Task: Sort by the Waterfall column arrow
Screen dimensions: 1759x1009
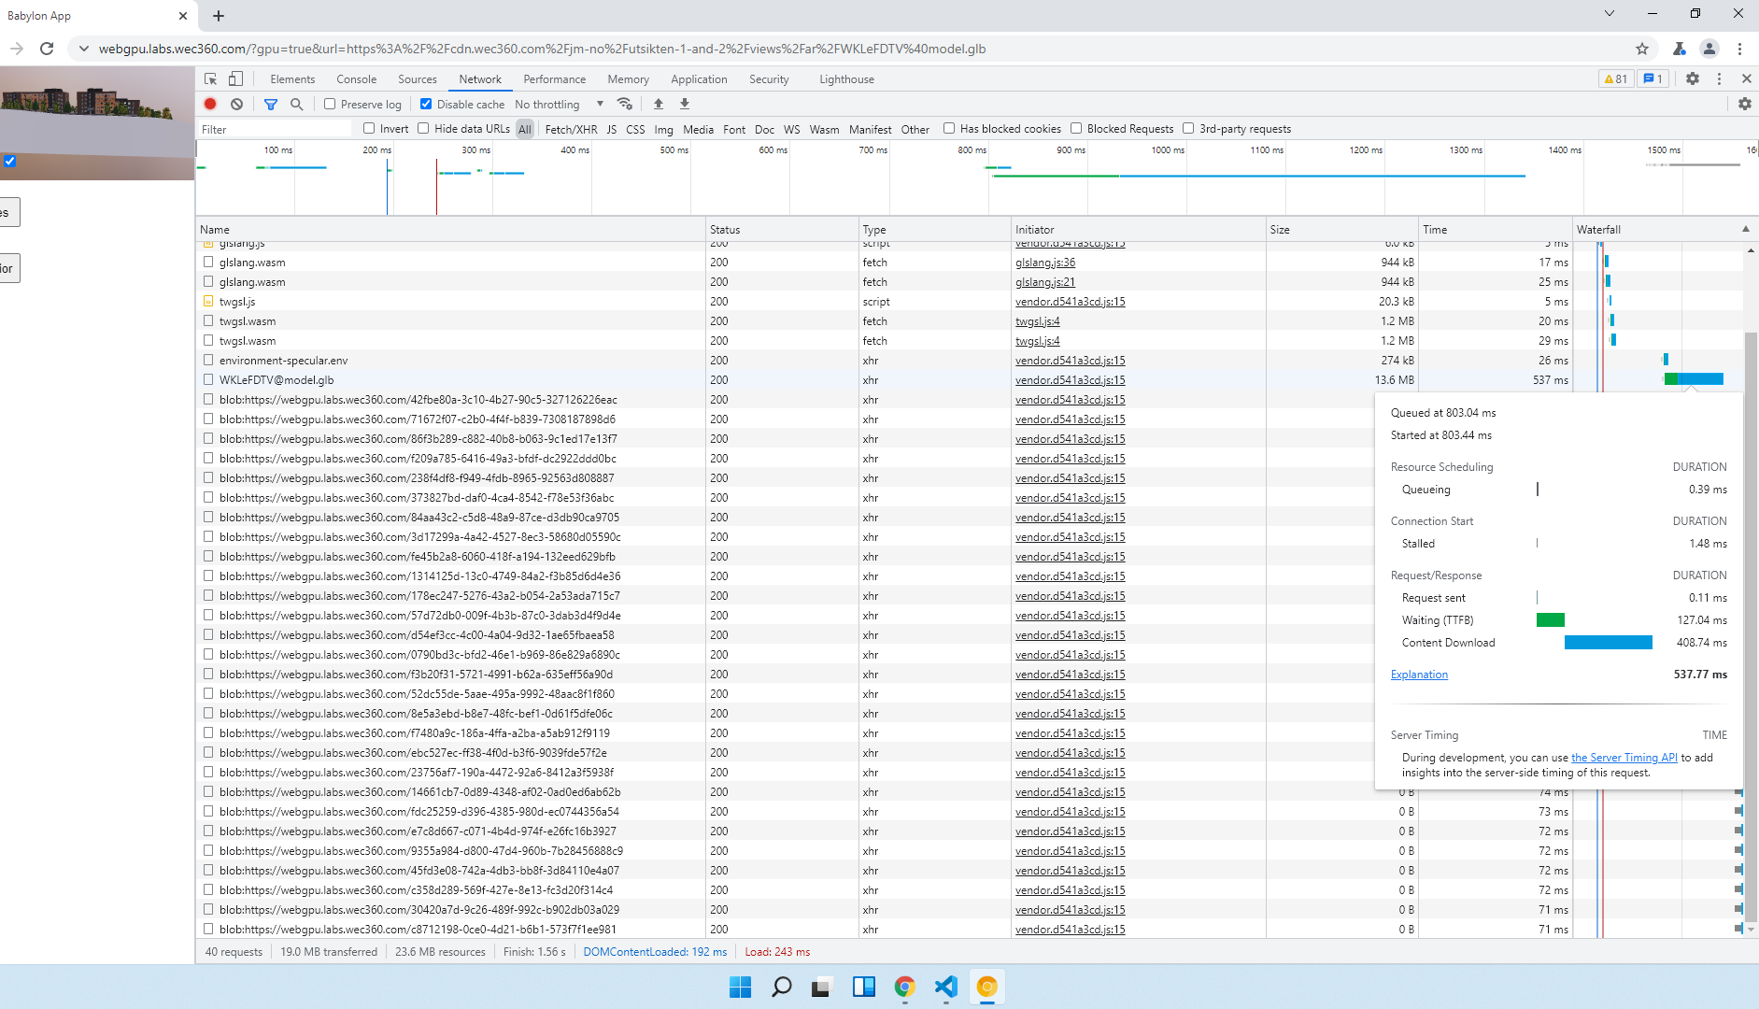Action: (x=1745, y=230)
